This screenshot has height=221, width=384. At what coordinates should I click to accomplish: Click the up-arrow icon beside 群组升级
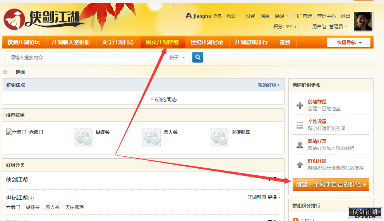coord(300,164)
